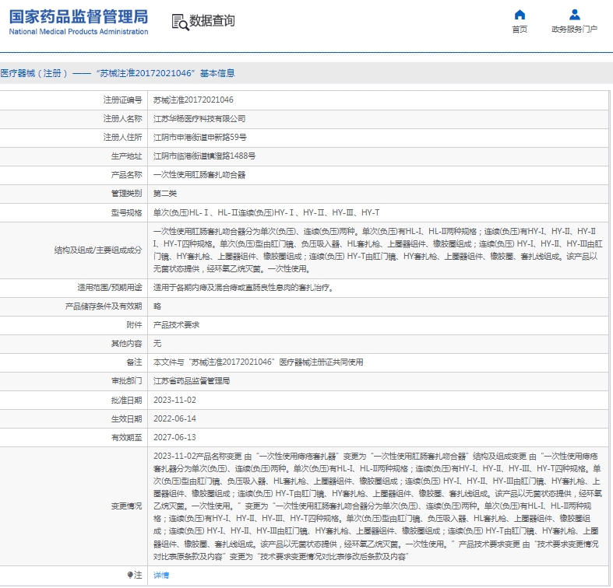Image resolution: width=613 pixels, height=588 pixels.
Task: Click the 政务服务门户 text link
Action: point(574,30)
